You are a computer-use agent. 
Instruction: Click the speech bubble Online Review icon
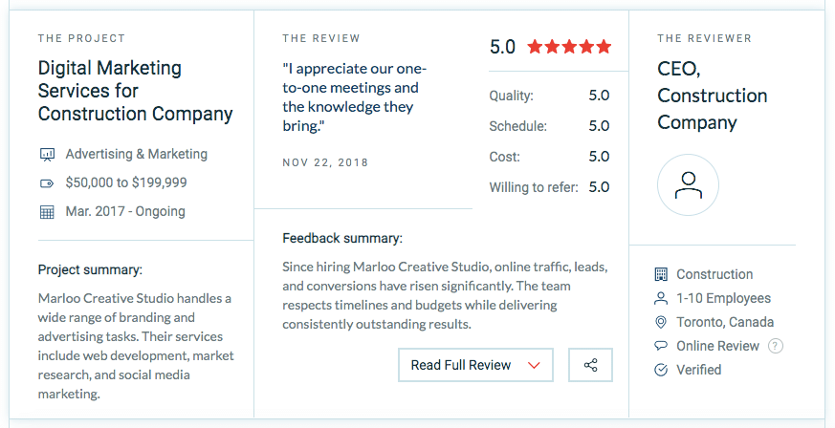pos(660,346)
